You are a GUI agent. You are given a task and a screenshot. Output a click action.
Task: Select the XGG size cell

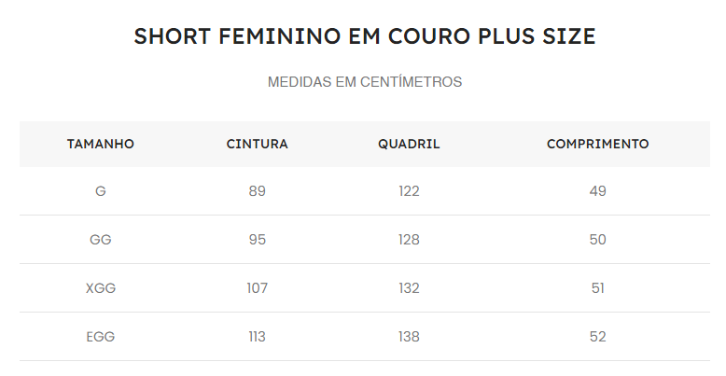pyautogui.click(x=101, y=288)
